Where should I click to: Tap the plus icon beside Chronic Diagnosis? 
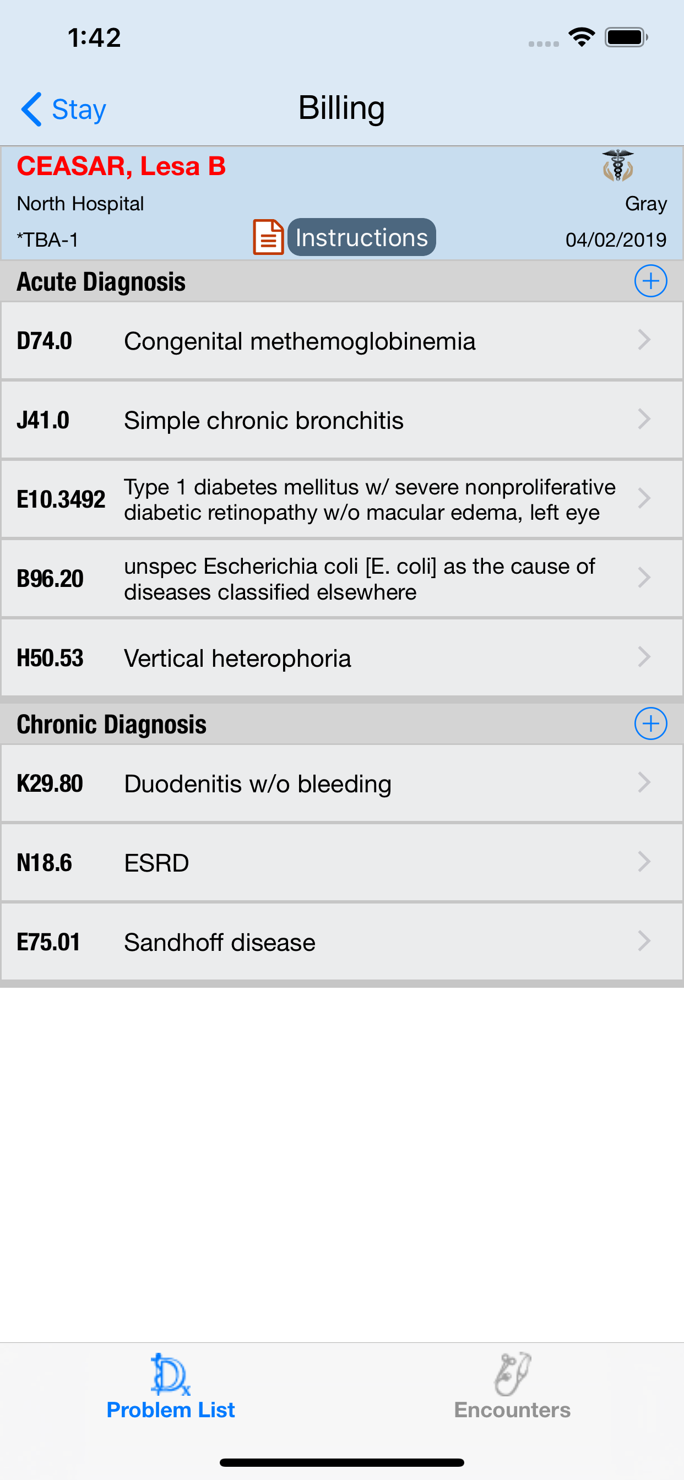[650, 723]
